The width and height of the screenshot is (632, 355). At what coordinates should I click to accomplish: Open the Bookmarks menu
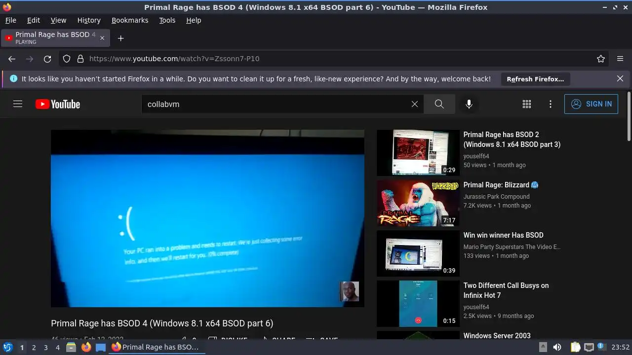coord(130,20)
